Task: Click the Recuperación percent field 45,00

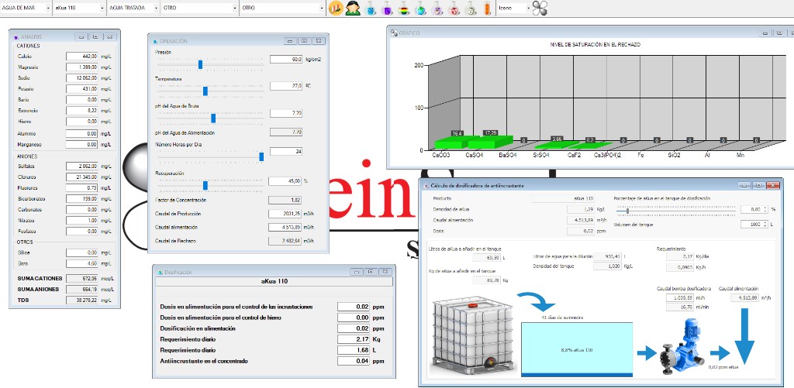Action: click(285, 180)
